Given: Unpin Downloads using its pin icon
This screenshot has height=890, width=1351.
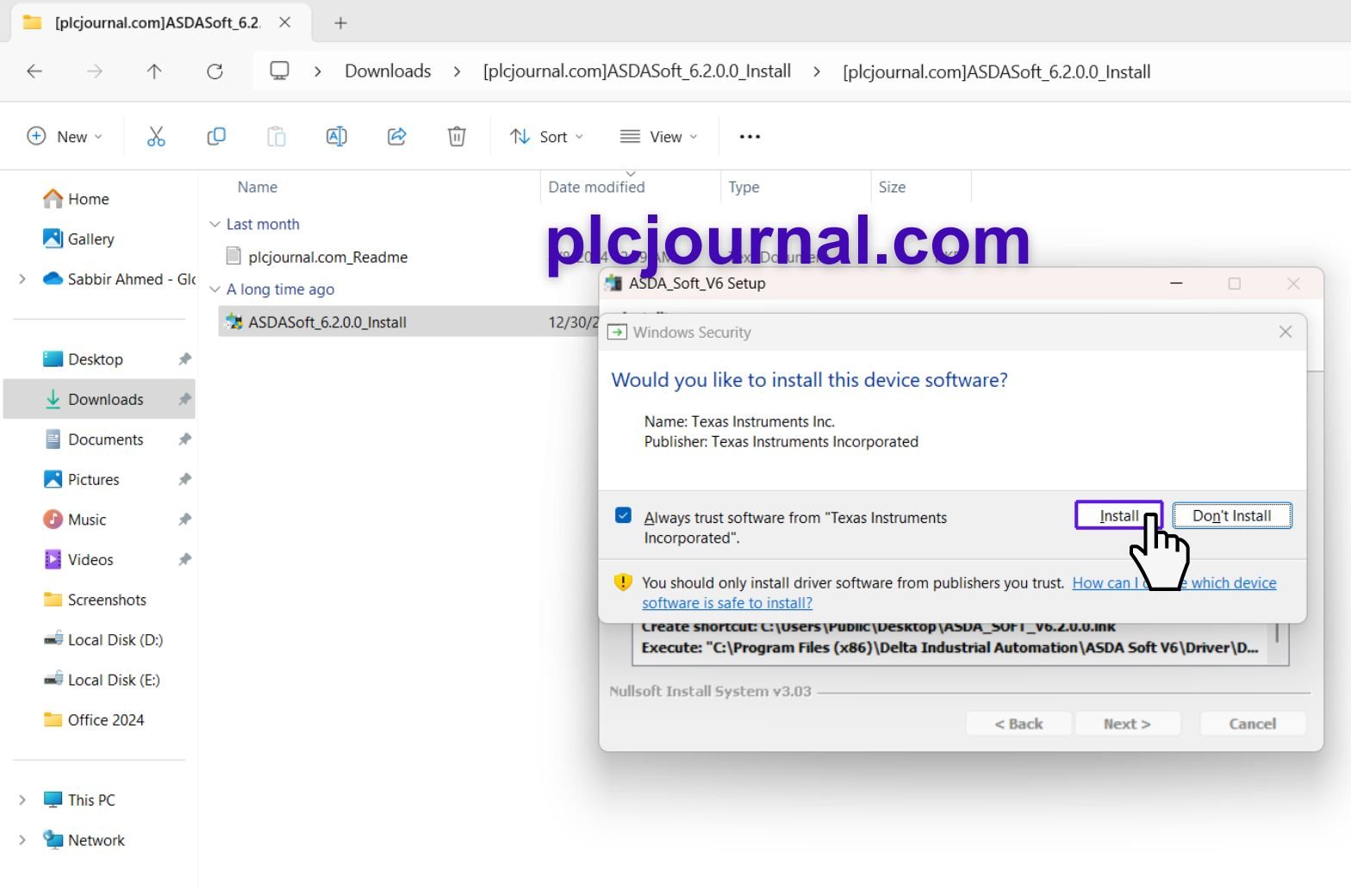Looking at the screenshot, I should pos(184,399).
